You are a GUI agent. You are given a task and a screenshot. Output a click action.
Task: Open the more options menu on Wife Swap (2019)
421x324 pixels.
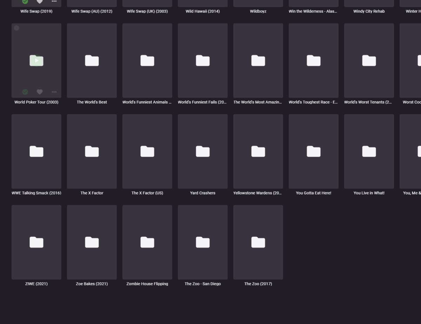pyautogui.click(x=54, y=1)
